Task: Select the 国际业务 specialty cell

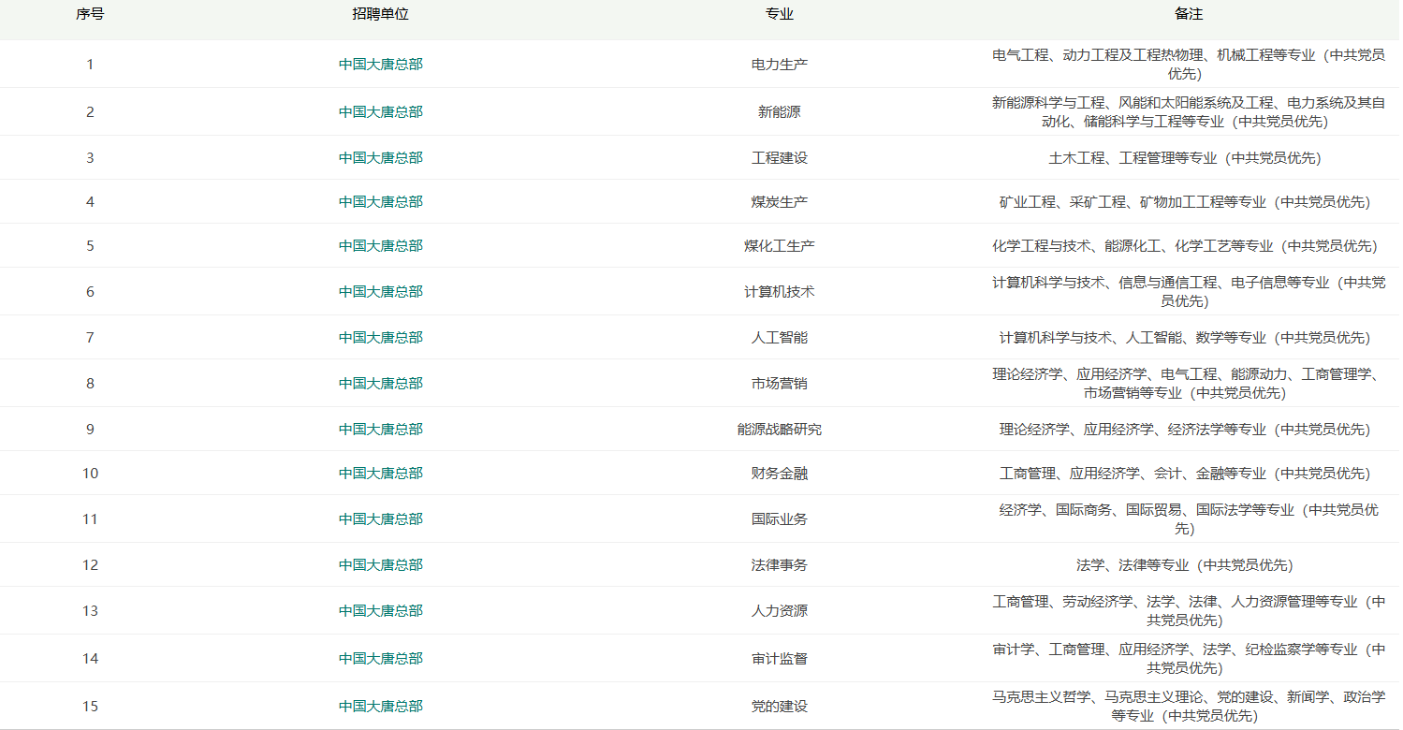Action: [x=779, y=519]
